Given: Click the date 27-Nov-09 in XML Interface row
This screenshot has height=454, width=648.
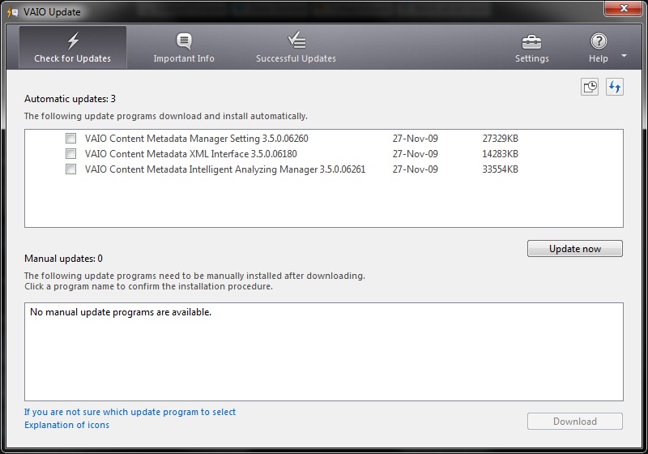Looking at the screenshot, I should coord(415,154).
